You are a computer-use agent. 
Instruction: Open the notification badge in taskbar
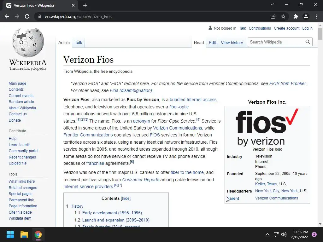tap(314, 234)
